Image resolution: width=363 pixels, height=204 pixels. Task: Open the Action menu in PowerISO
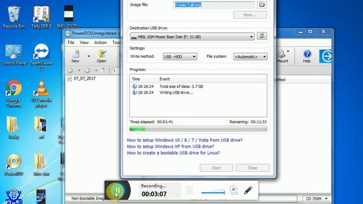pos(100,42)
